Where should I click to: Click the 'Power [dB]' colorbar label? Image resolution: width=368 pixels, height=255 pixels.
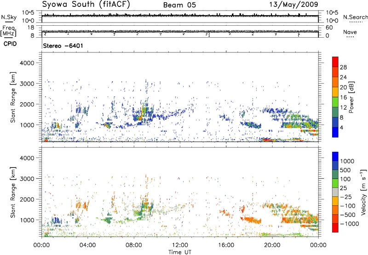click(351, 97)
